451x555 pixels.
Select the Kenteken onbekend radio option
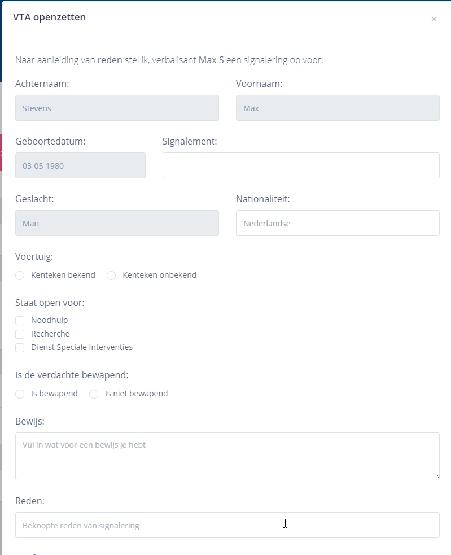pyautogui.click(x=111, y=276)
